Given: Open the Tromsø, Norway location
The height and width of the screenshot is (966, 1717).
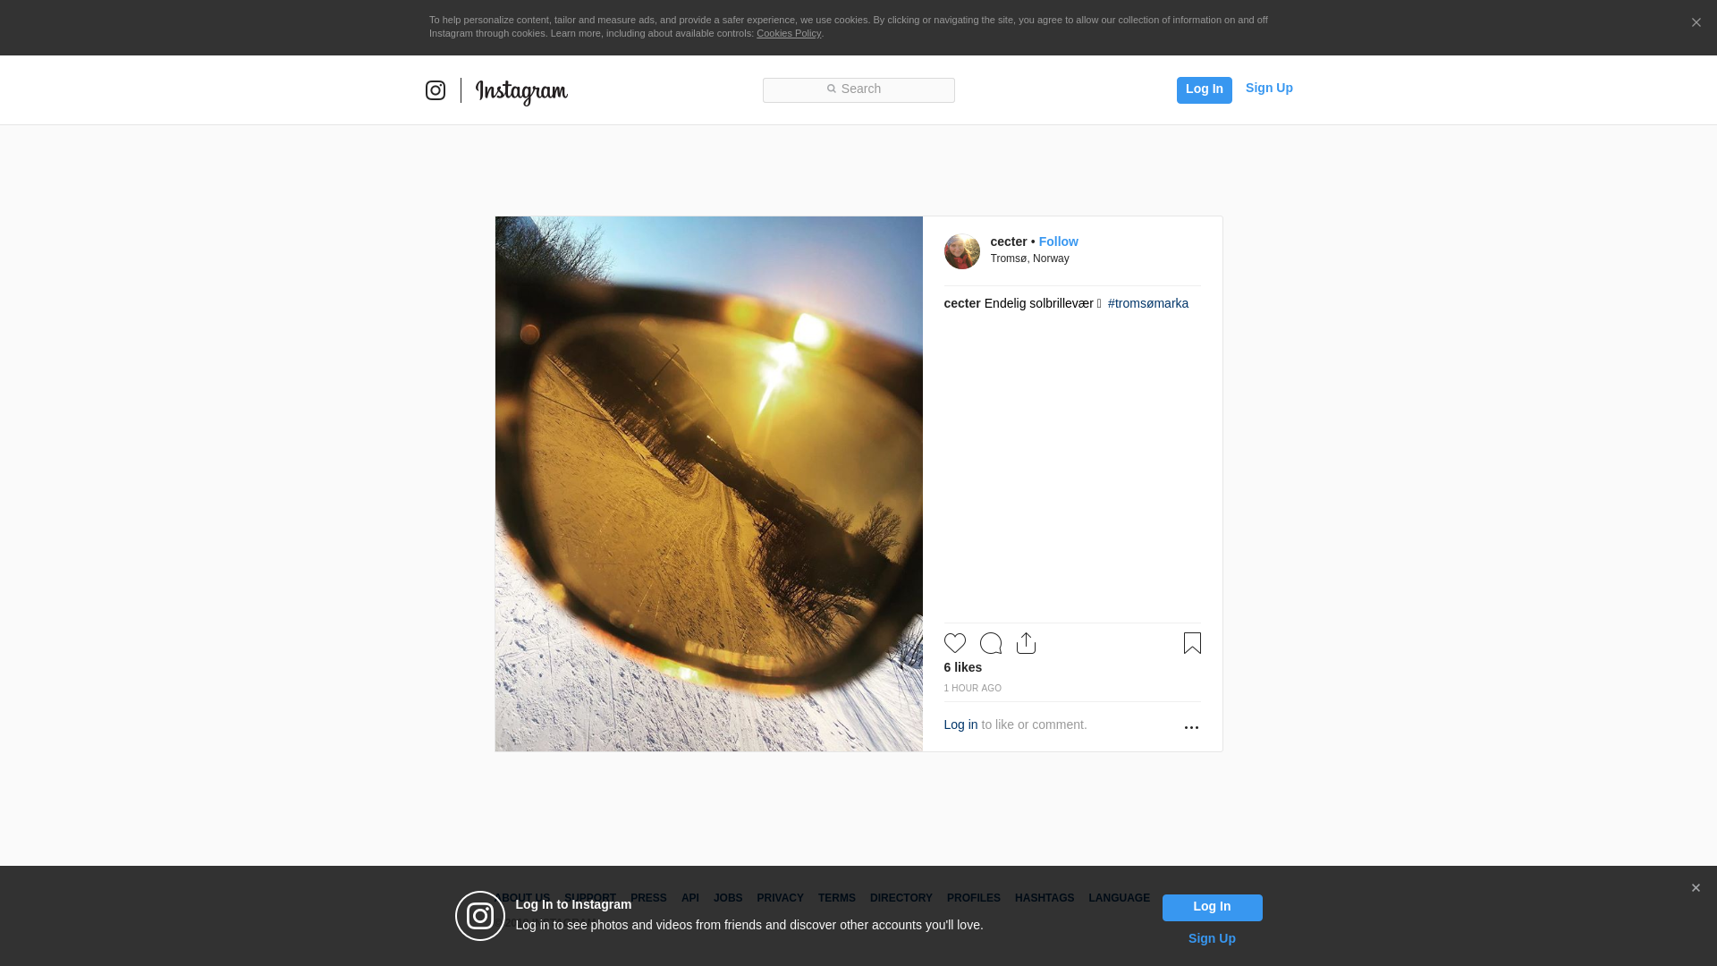Looking at the screenshot, I should tap(1029, 258).
